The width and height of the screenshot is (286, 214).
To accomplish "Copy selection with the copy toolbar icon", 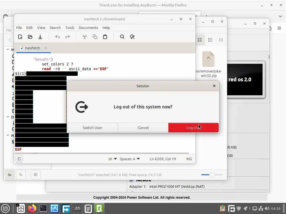I will tap(95, 37).
